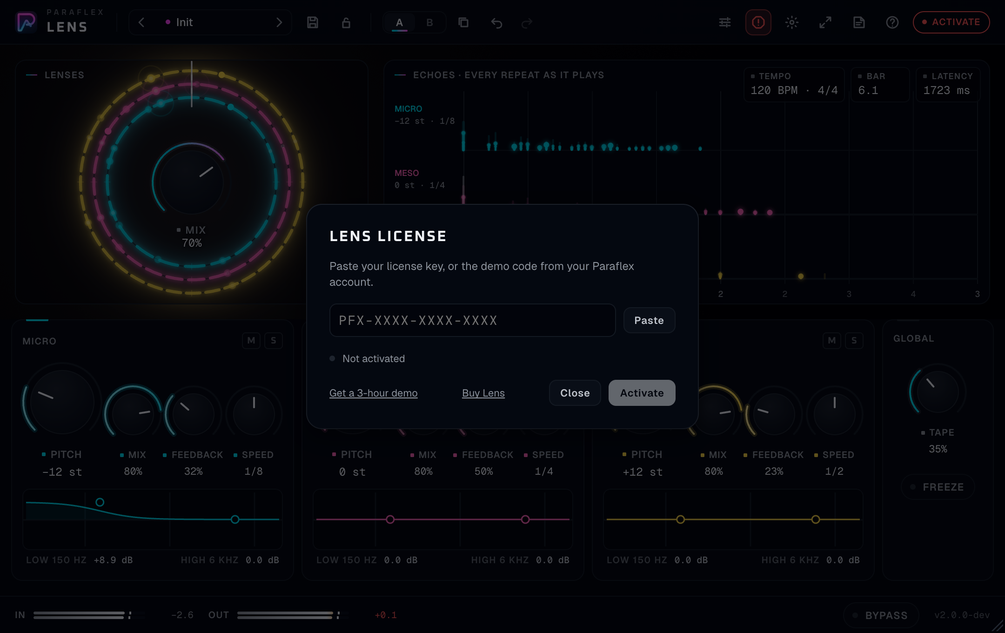This screenshot has height=633, width=1005.
Task: Expand the plugin window size icon
Action: [x=825, y=22]
